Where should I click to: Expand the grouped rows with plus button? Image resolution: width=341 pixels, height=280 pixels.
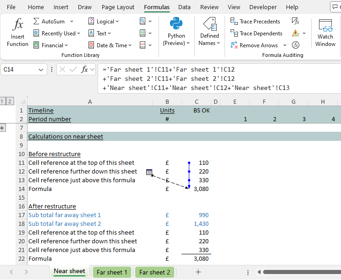3,128
